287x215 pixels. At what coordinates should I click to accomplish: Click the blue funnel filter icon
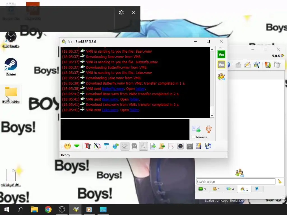click(x=106, y=146)
